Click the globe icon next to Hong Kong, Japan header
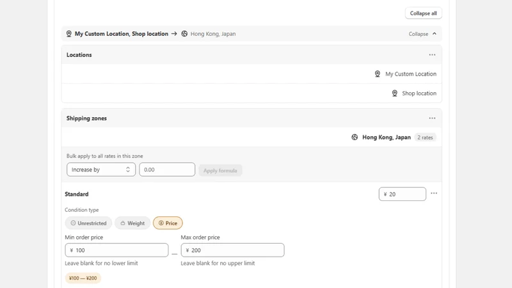This screenshot has width=512, height=288. pos(184,34)
